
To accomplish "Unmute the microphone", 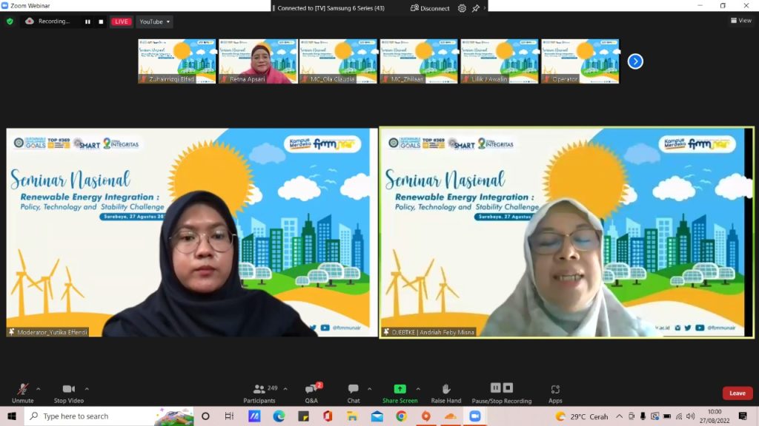I will (x=23, y=393).
